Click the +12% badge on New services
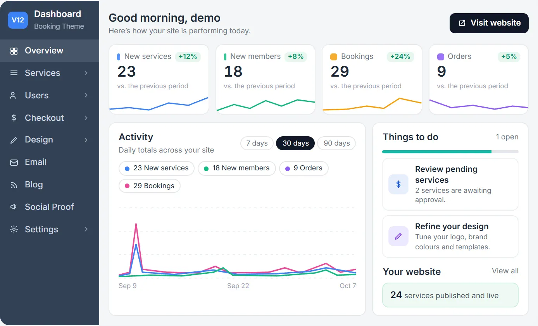538x326 pixels. click(188, 57)
